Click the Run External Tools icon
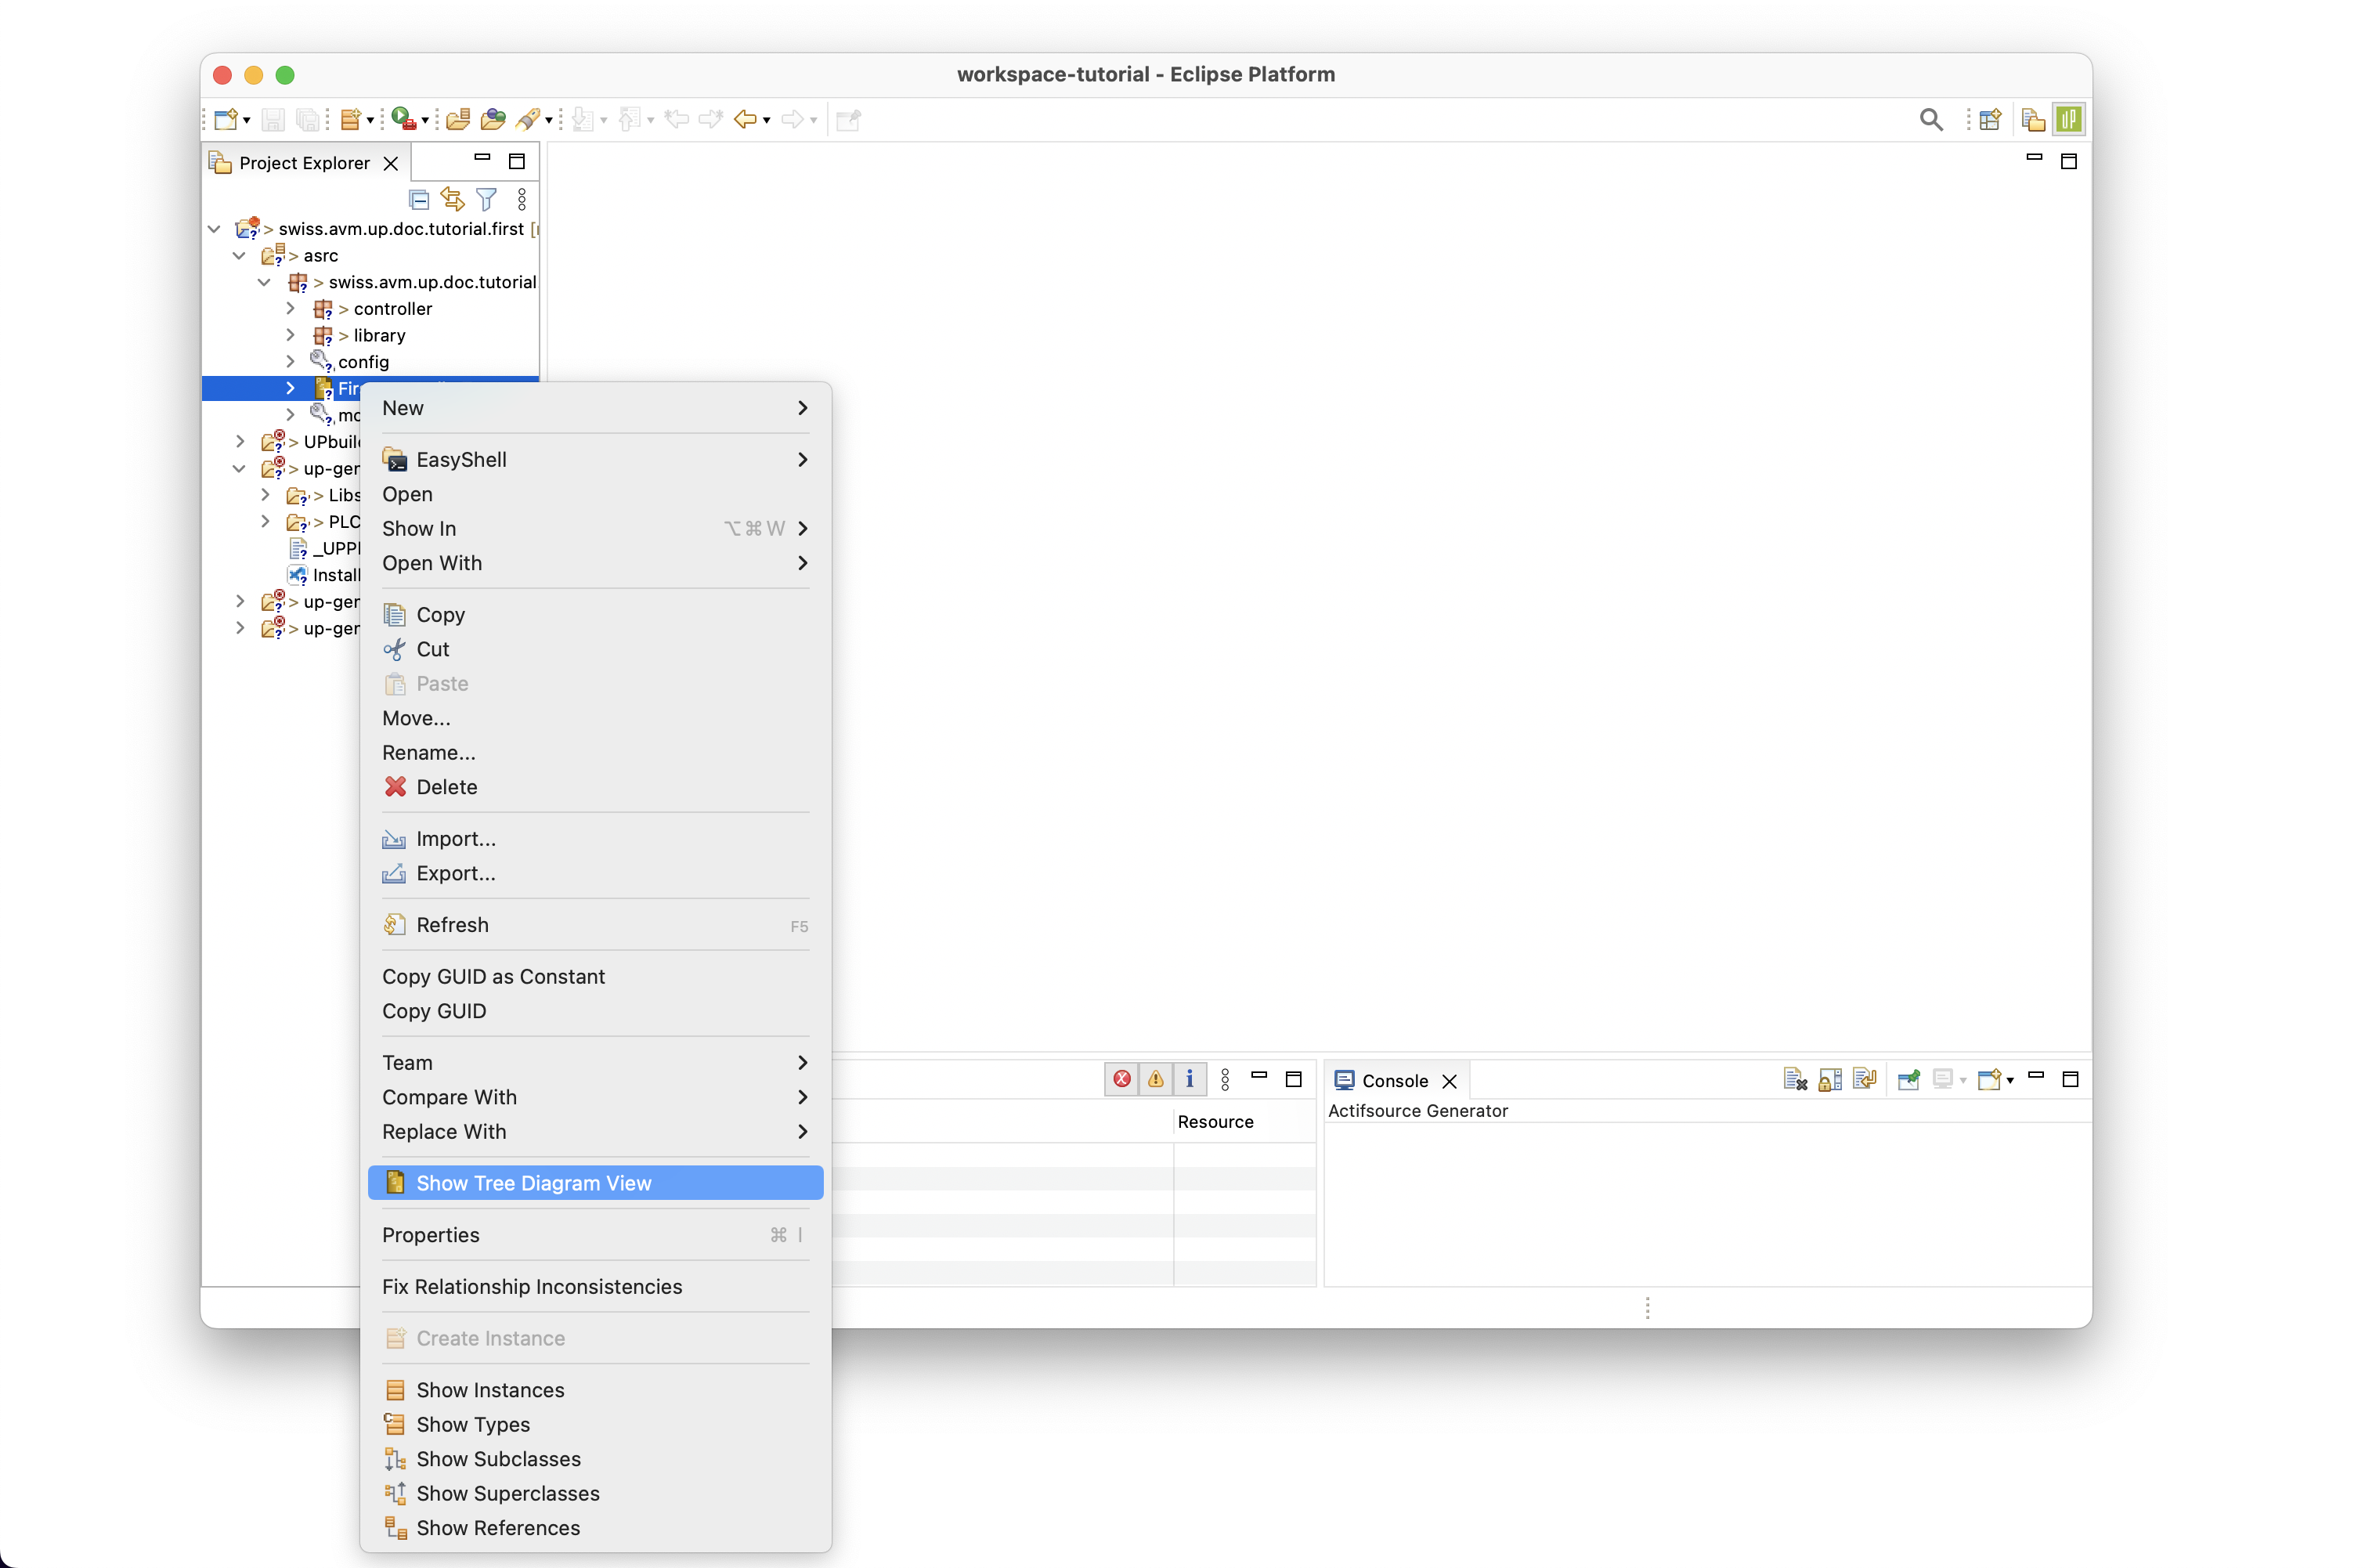Viewport: 2376px width, 1568px height. pos(404,120)
